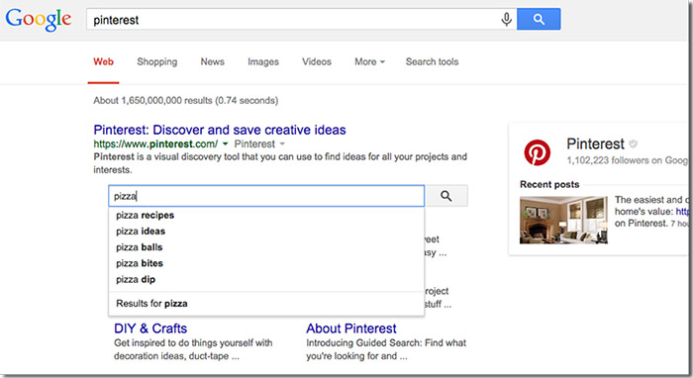Open the About Pinterest sitelink
This screenshot has height=378, width=693.
351,329
